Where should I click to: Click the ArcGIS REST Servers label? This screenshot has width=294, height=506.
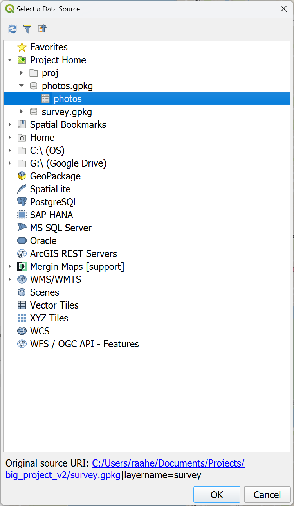coord(74,254)
